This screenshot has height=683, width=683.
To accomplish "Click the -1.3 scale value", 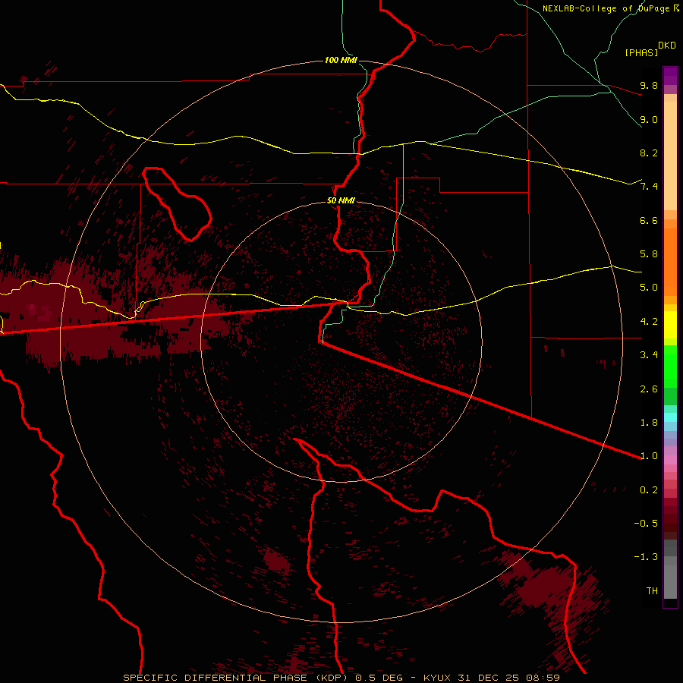I will [646, 557].
